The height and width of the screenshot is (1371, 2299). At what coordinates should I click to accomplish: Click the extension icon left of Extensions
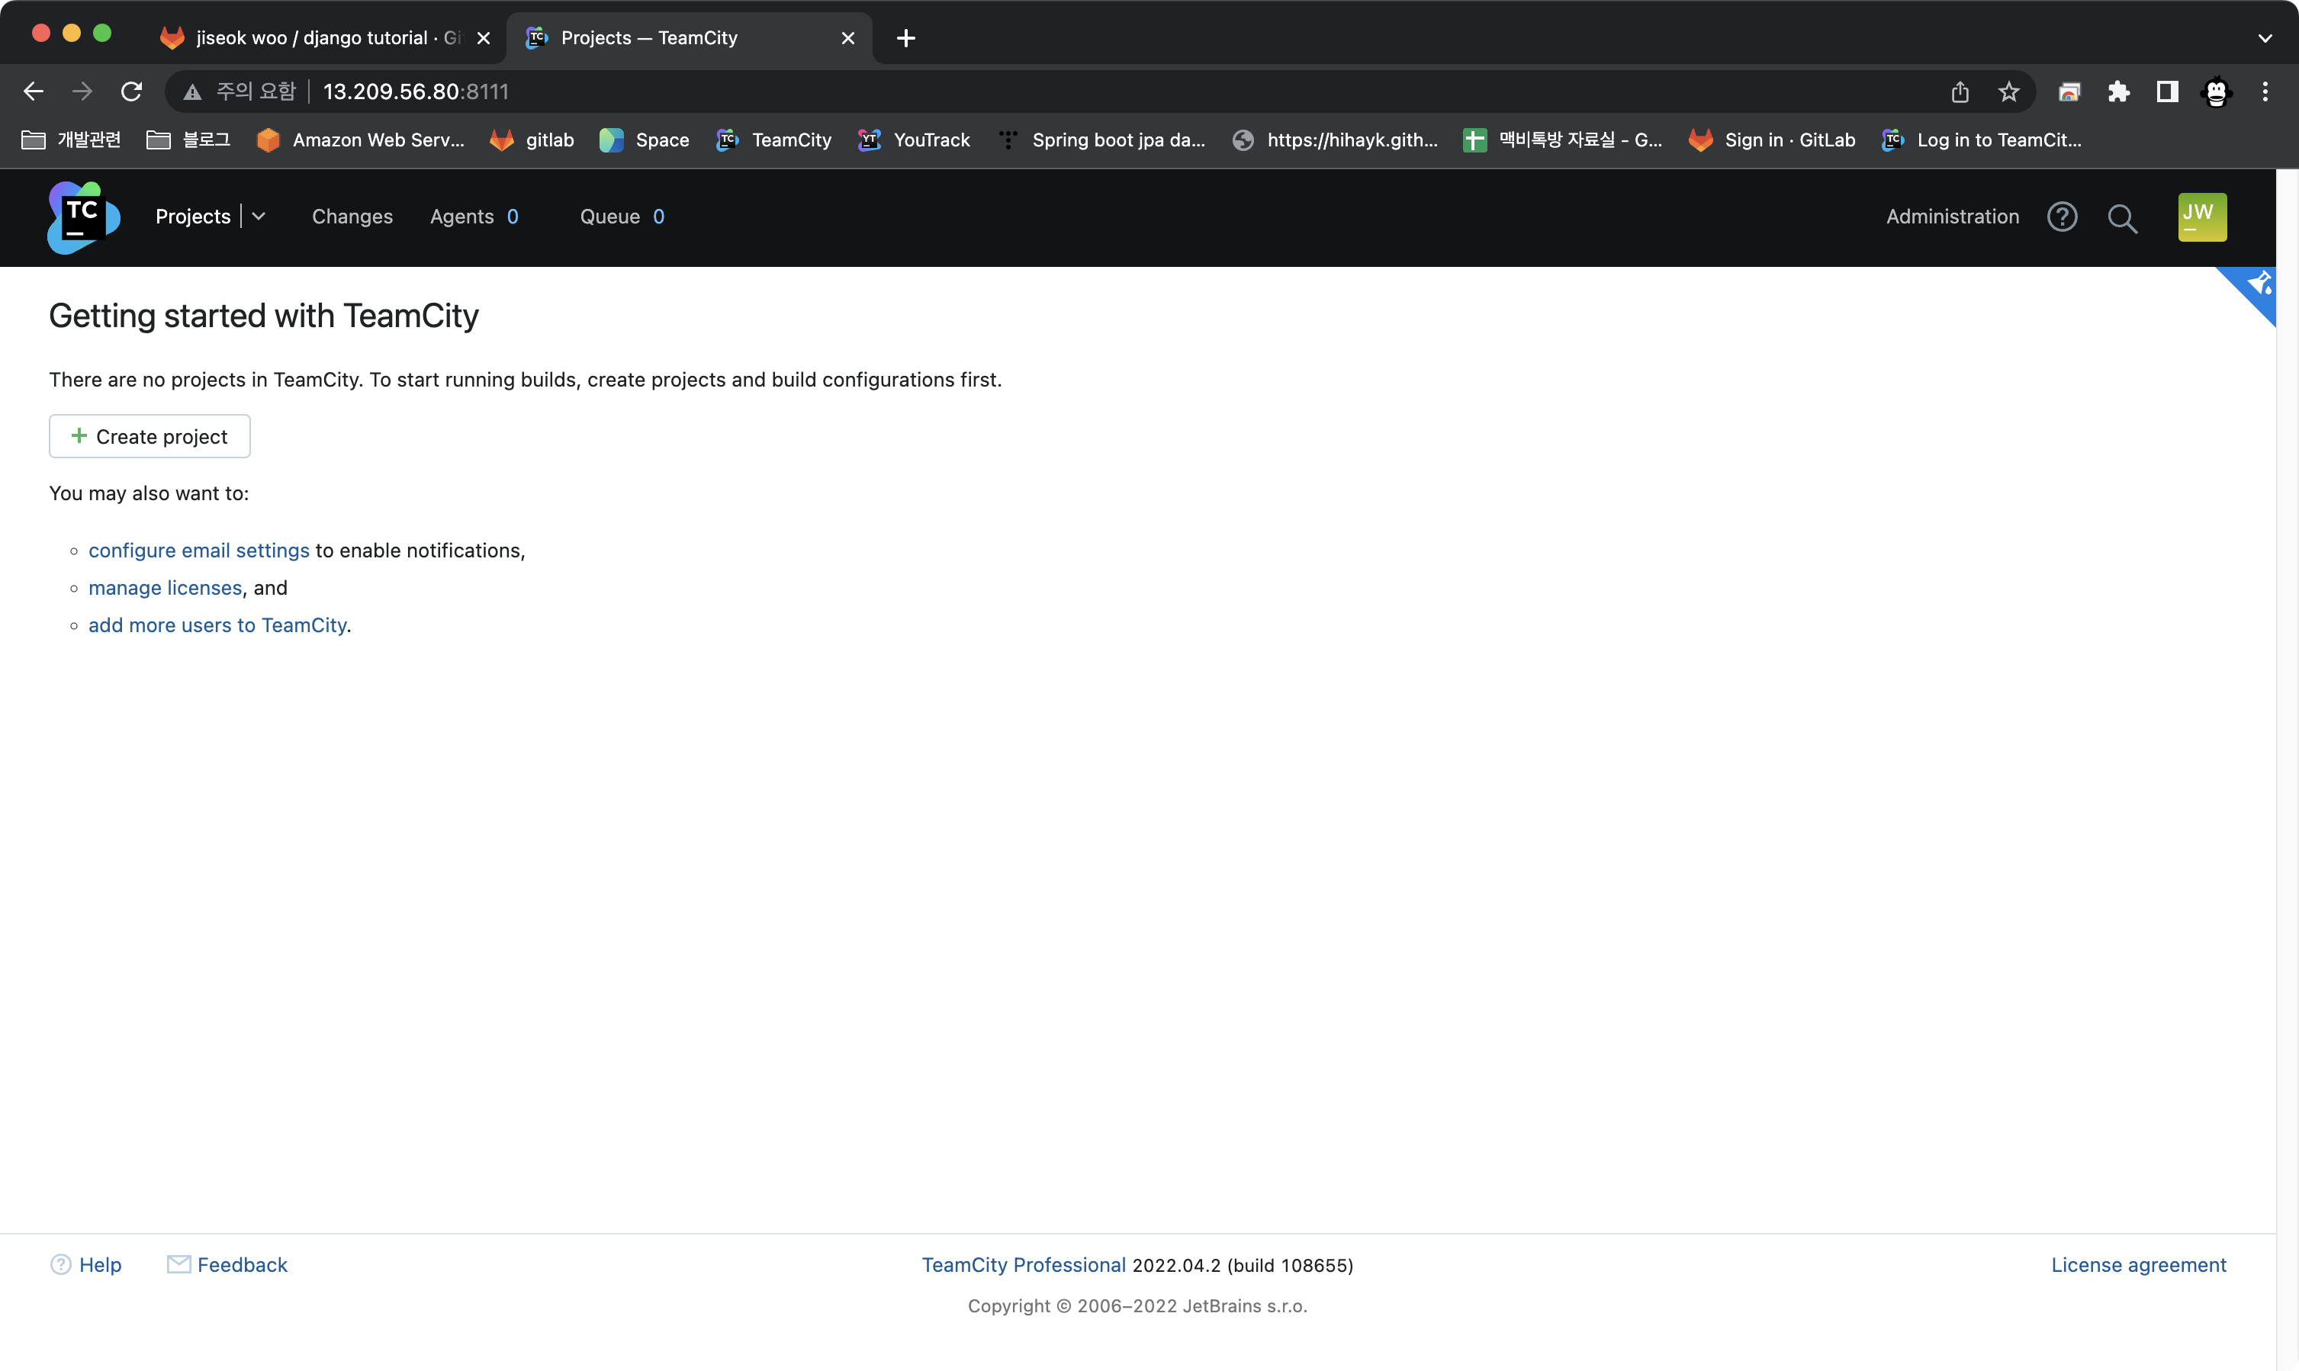point(2069,92)
